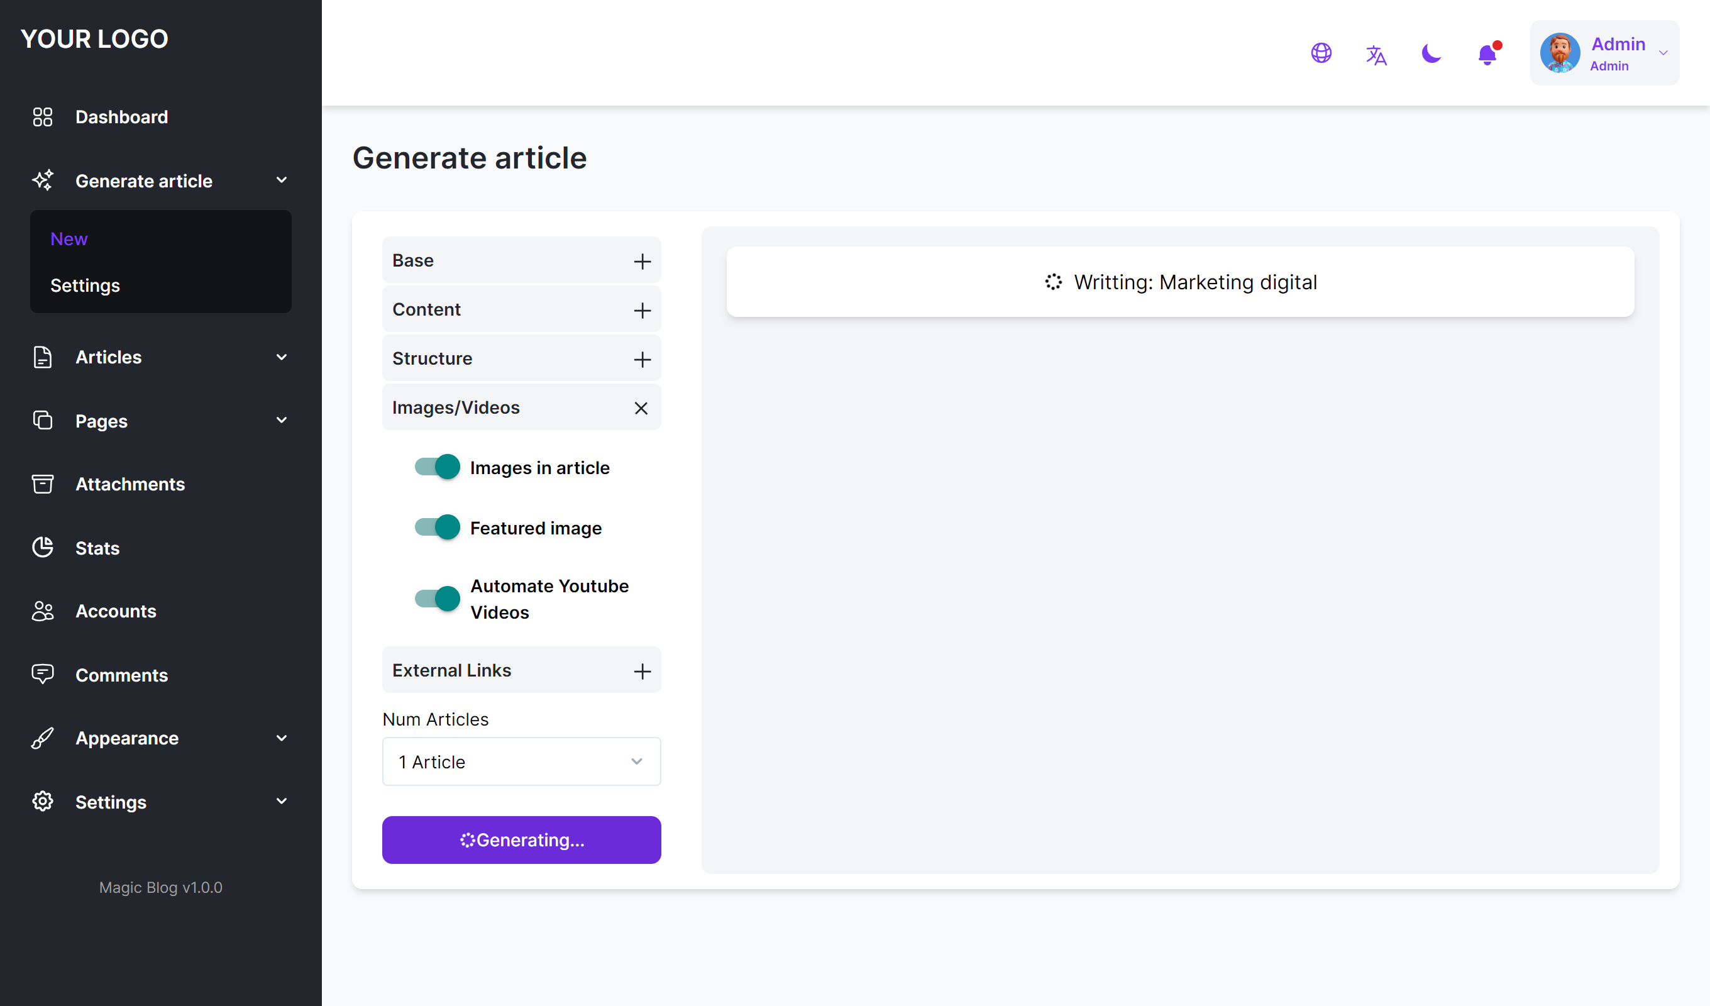1710x1006 pixels.
Task: Click the Attachments archive box icon
Action: click(42, 484)
